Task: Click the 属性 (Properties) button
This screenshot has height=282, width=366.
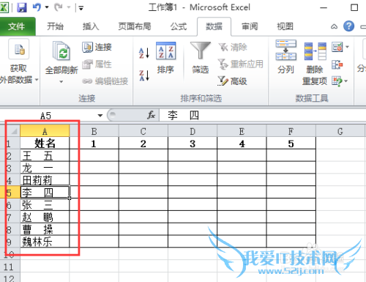Action: (97, 64)
